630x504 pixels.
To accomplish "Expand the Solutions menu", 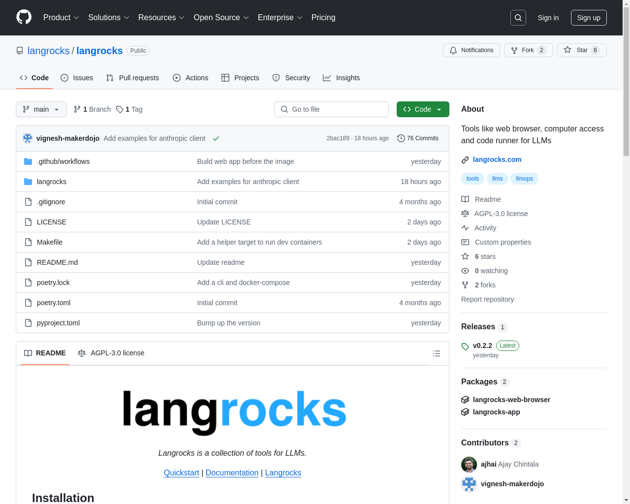I will (109, 17).
